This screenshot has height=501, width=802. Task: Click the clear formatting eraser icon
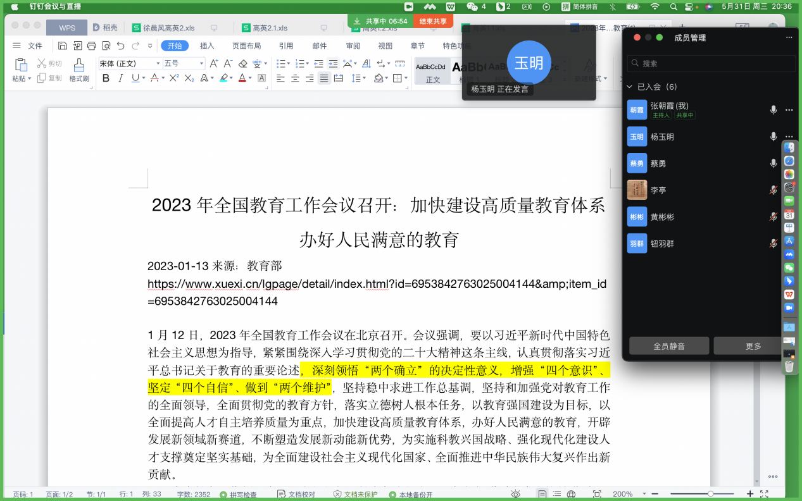[243, 63]
